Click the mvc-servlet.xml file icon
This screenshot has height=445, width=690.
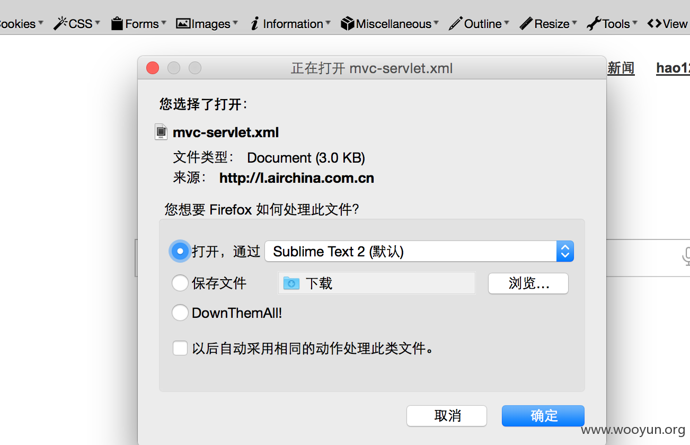(161, 132)
